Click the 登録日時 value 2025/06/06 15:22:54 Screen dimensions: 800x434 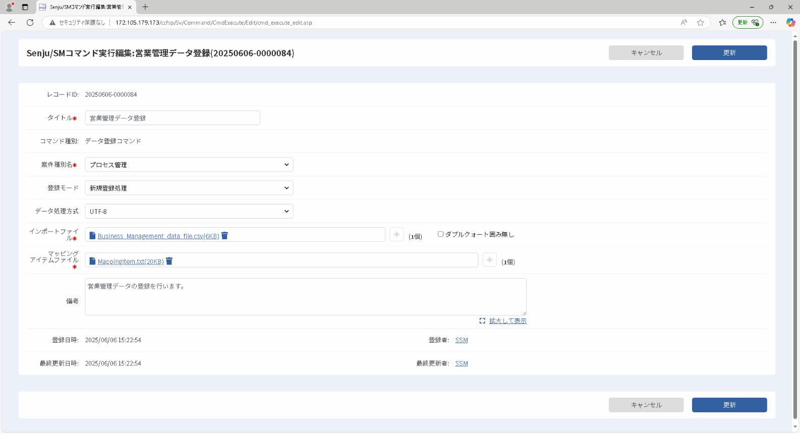113,340
